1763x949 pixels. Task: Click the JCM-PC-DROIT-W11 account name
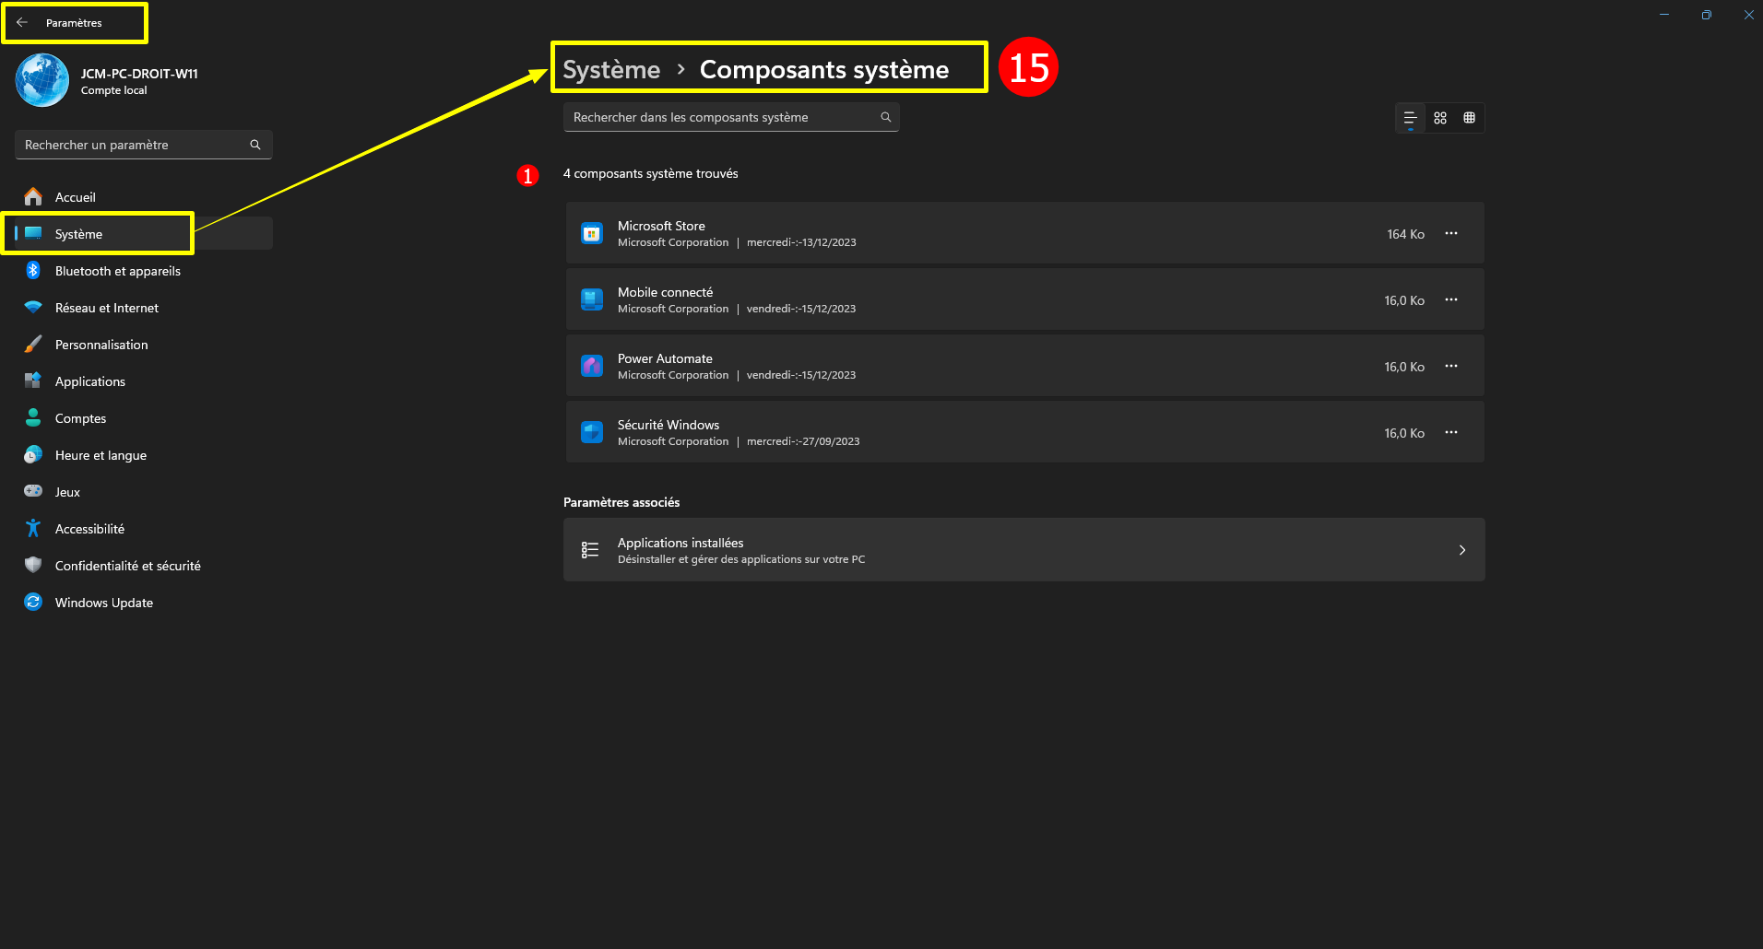139,74
